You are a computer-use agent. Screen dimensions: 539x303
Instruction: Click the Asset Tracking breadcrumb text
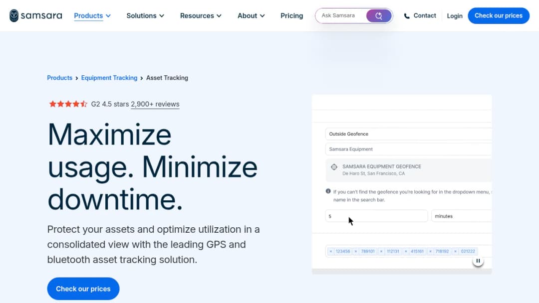pyautogui.click(x=167, y=78)
